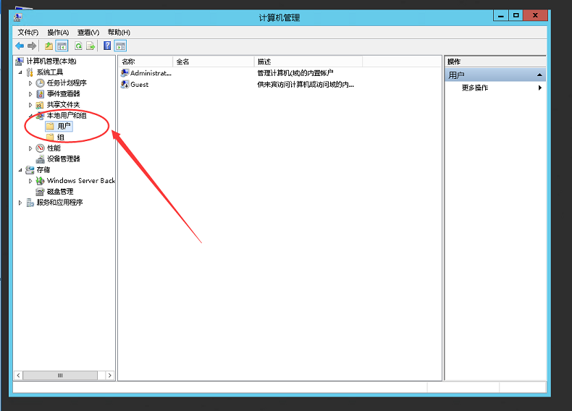Viewport: 572px width, 411px height.
Task: Click the Event Viewer icon
Action: coord(40,94)
